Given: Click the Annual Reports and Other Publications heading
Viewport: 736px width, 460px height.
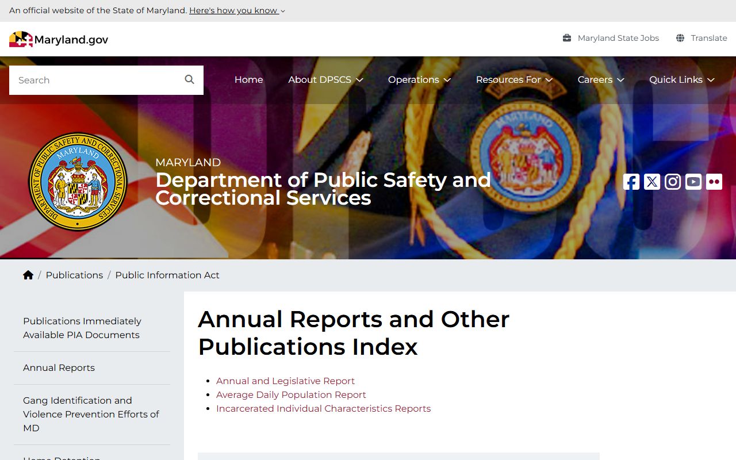Looking at the screenshot, I should (x=354, y=333).
